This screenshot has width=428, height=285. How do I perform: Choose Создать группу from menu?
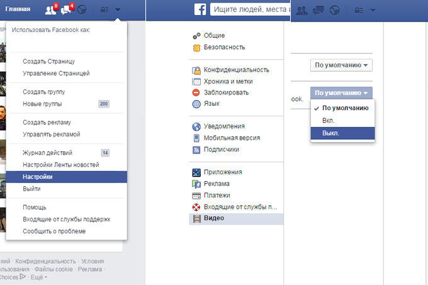click(43, 92)
